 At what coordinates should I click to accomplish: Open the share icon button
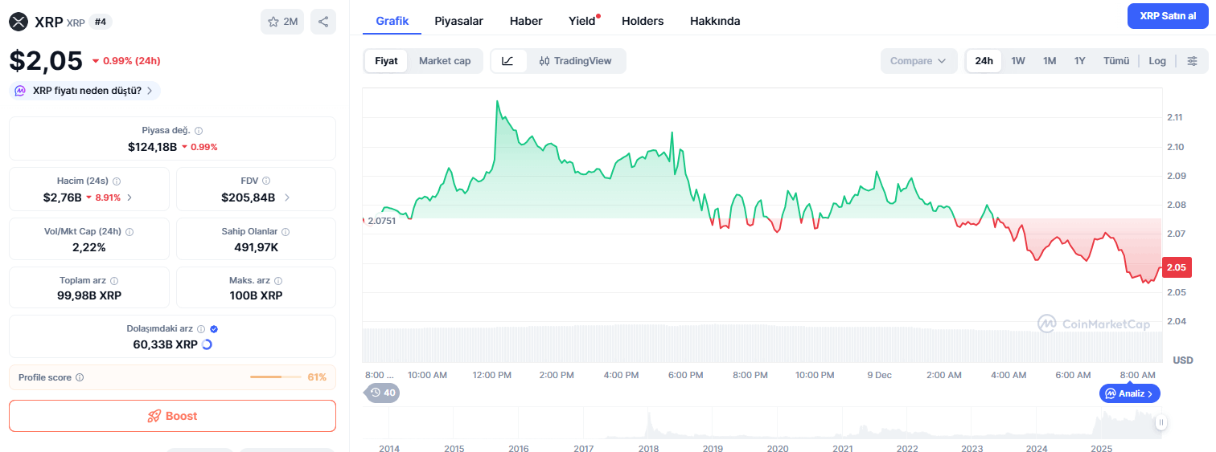[x=323, y=22]
